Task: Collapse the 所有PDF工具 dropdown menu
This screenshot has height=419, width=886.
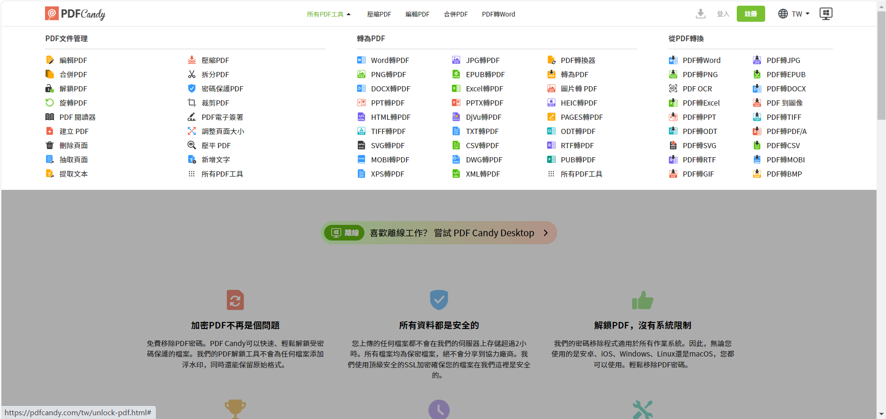Action: click(x=329, y=14)
